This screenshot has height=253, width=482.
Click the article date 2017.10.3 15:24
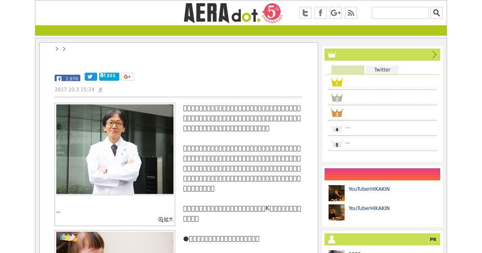(x=75, y=90)
